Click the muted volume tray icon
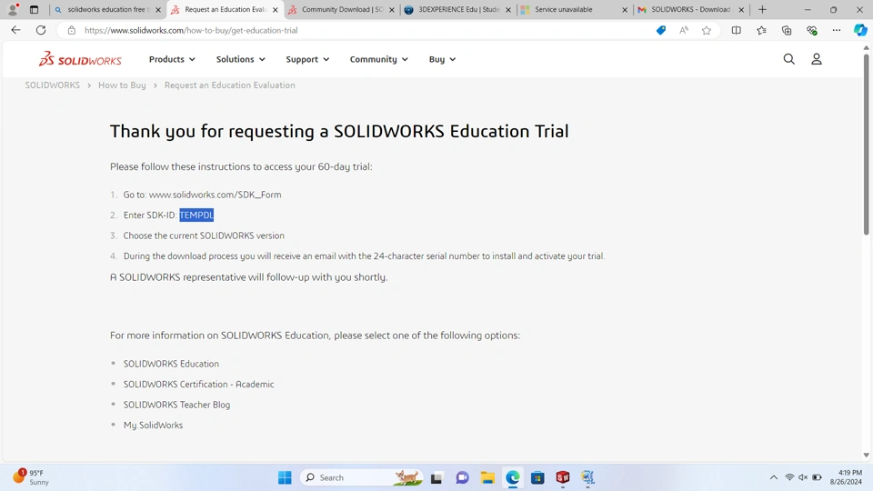Image resolution: width=873 pixels, height=491 pixels. [803, 477]
